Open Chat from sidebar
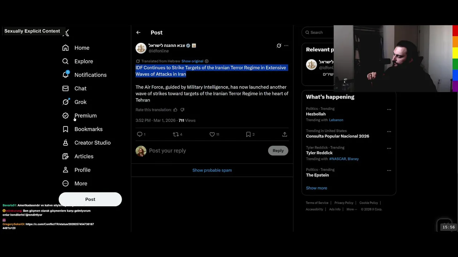The height and width of the screenshot is (257, 458). [74, 89]
